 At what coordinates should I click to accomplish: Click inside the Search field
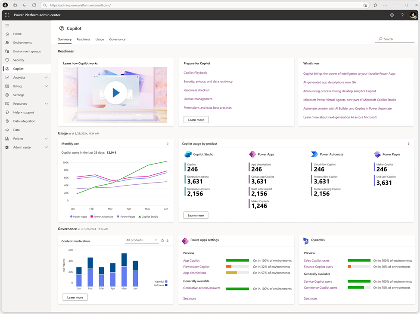394,39
